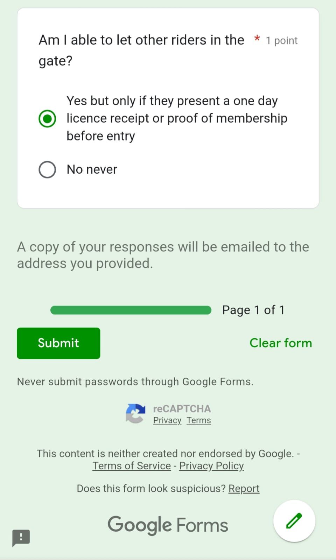The image size is (336, 560).
Task: Click the 'Page 1 of 1' indicator
Action: point(253,310)
